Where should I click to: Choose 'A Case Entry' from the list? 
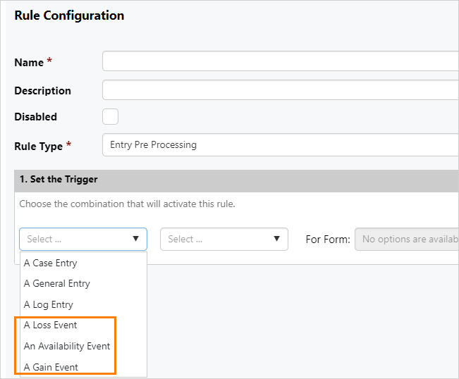tap(51, 263)
